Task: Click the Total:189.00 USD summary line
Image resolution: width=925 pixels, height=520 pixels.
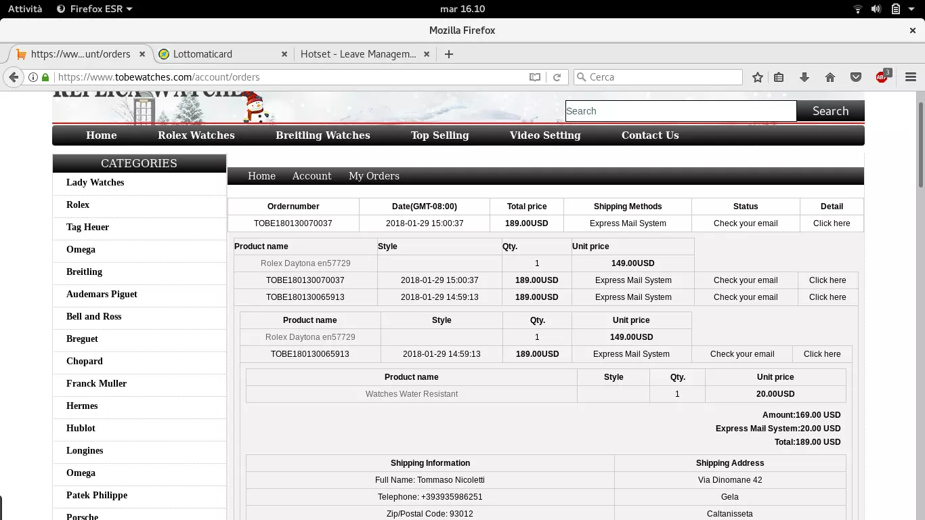Action: 807,442
